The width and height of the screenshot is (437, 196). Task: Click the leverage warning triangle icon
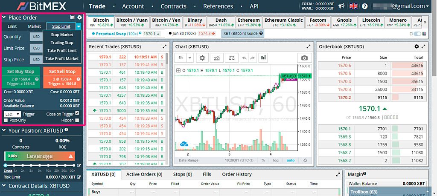pyautogui.click(x=71, y=156)
